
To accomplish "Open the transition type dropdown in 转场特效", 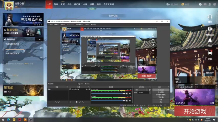I will tap(141, 90).
